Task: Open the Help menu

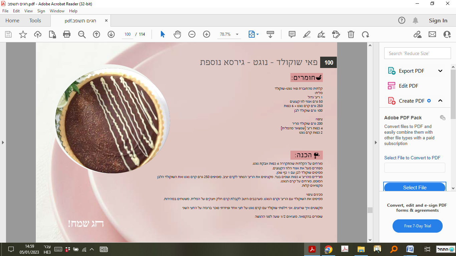Action: tap(73, 11)
